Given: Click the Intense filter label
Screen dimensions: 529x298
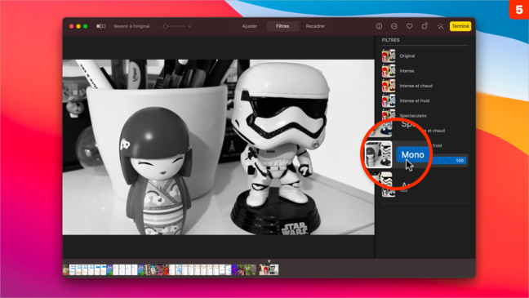Looking at the screenshot, I should (x=407, y=71).
